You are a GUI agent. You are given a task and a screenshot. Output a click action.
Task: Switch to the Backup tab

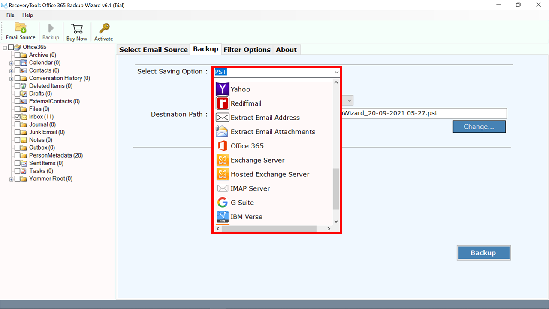(206, 49)
